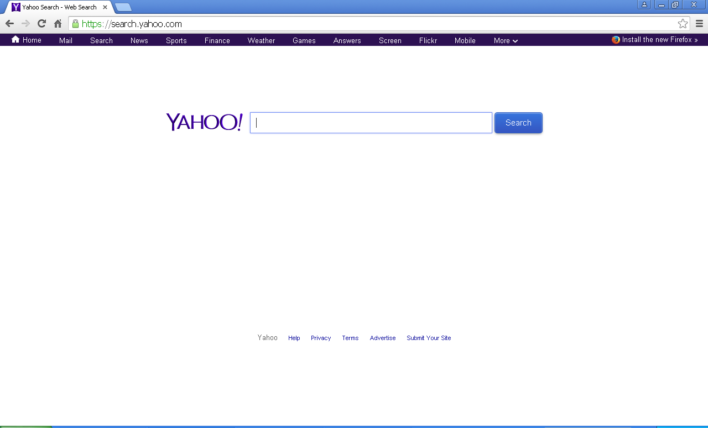The height and width of the screenshot is (428, 708).
Task: Open a new tab button
Action: pyautogui.click(x=123, y=7)
